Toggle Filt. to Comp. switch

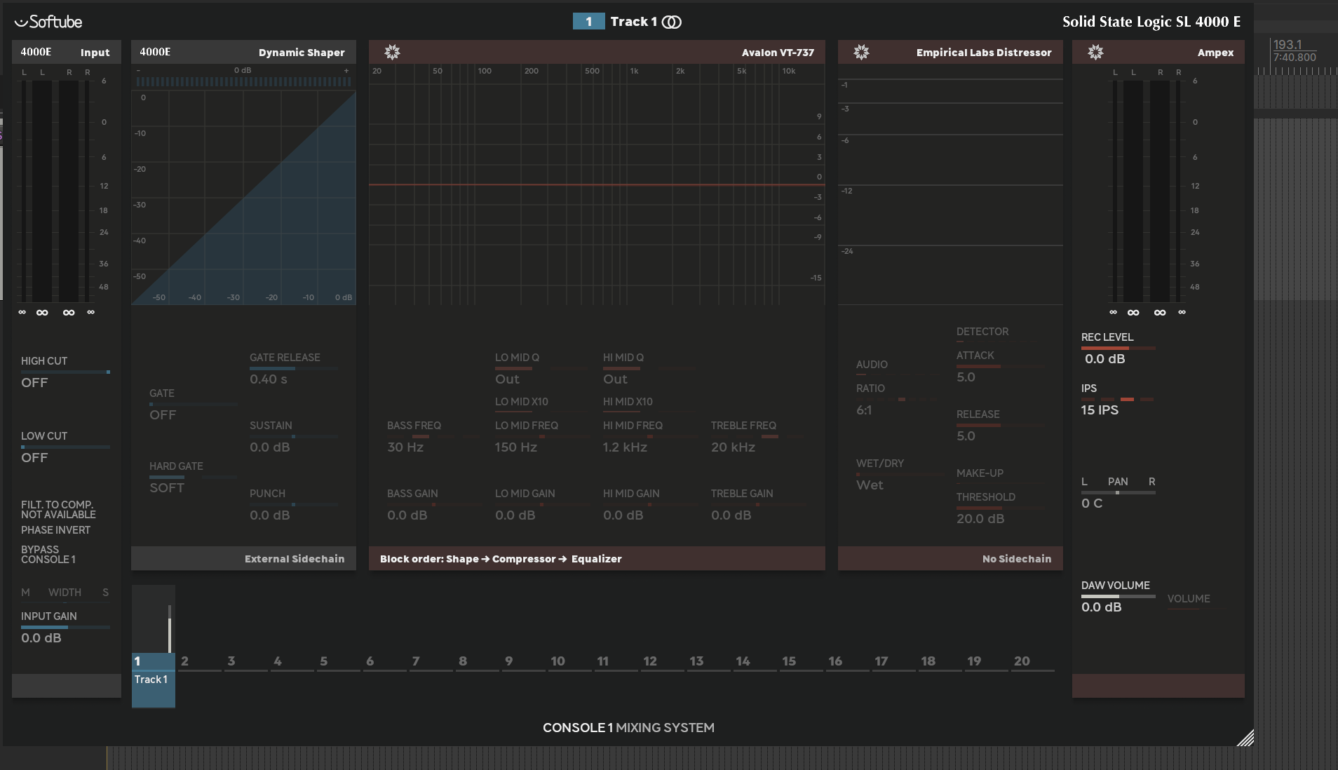point(58,509)
